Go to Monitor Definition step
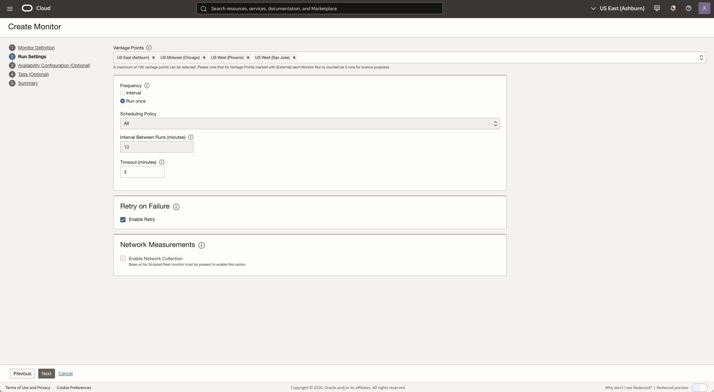 (36, 48)
